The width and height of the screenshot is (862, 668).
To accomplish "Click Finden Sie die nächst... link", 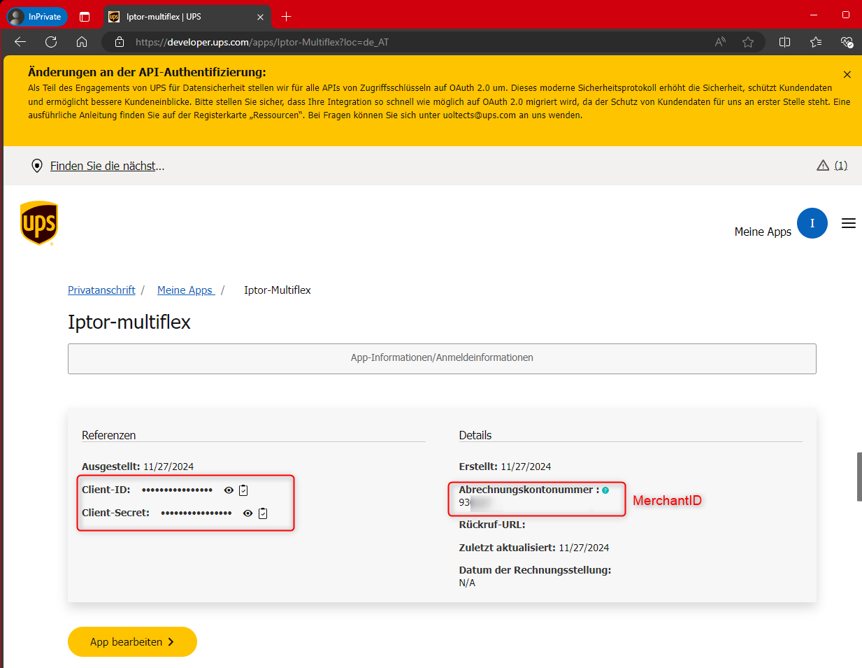I will [107, 166].
